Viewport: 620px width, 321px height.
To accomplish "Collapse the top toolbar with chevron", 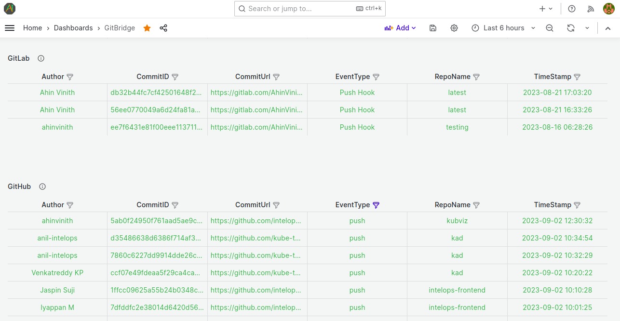I will [x=608, y=28].
